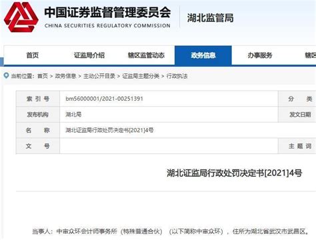
Task: Click the 文号 label cell
Action: point(38,146)
